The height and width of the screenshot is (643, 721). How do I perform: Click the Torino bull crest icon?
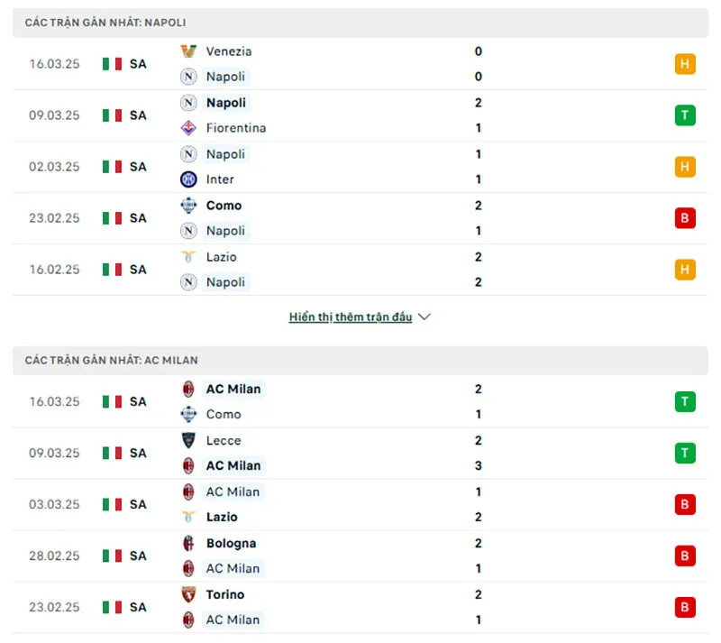190,595
